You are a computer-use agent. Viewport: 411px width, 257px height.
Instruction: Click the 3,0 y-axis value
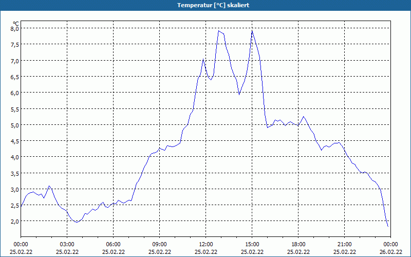tap(15, 189)
